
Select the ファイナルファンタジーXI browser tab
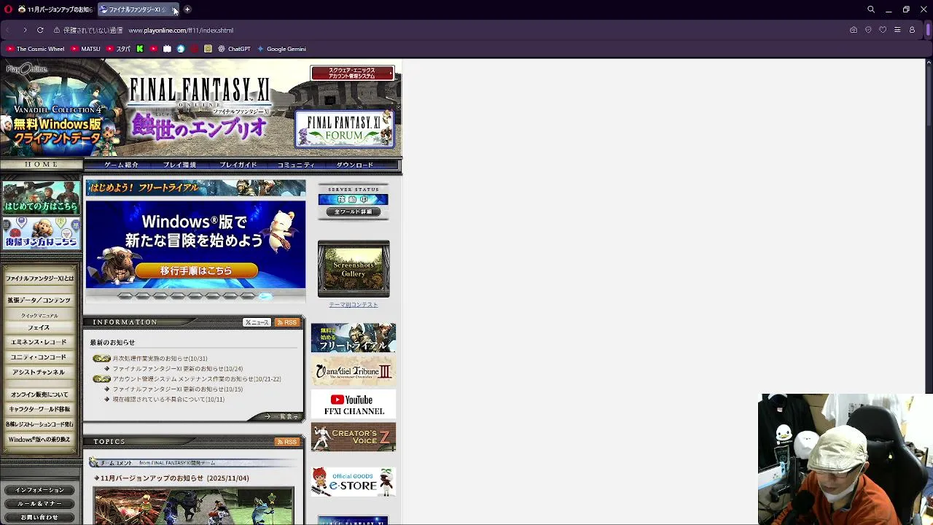pyautogui.click(x=138, y=9)
